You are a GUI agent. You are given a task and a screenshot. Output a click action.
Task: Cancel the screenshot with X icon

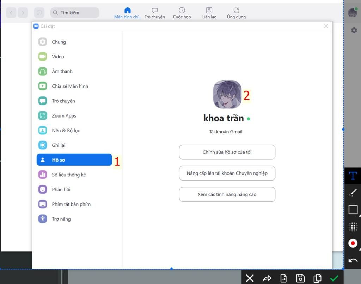(x=250, y=278)
